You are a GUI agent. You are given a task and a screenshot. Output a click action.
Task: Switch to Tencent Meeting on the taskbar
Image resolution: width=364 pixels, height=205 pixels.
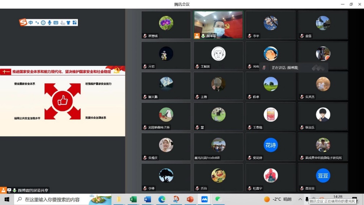(204, 199)
